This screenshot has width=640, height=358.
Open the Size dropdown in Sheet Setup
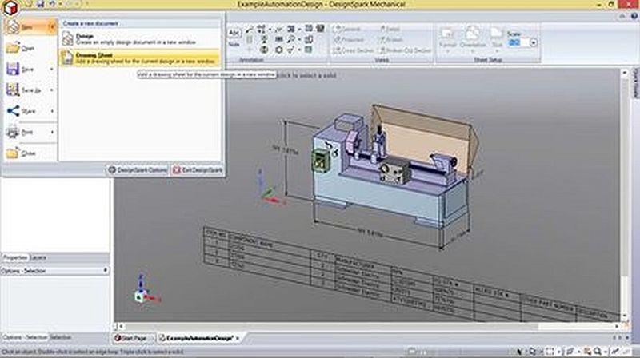497,39
